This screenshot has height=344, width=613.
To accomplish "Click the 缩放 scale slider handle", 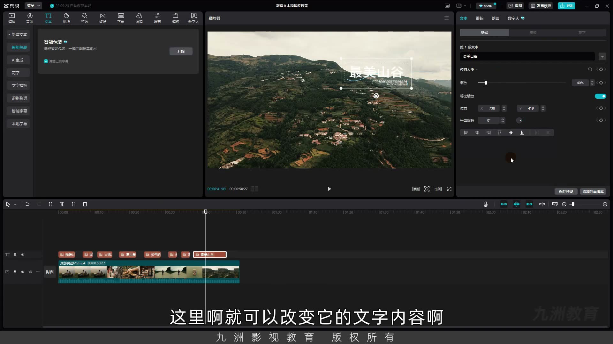I will point(486,83).
